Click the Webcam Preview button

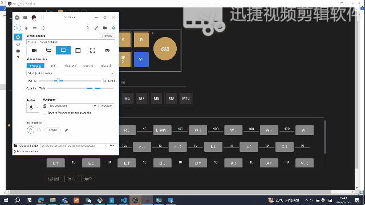tap(107, 106)
